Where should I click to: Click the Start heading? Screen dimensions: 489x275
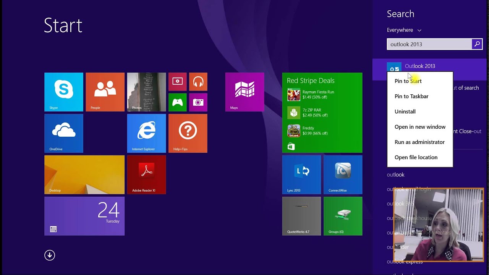click(x=63, y=26)
